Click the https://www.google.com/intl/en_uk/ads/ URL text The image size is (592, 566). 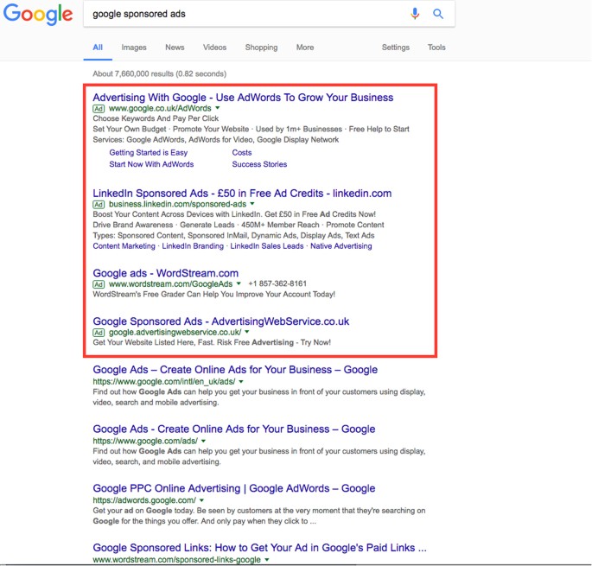click(164, 382)
